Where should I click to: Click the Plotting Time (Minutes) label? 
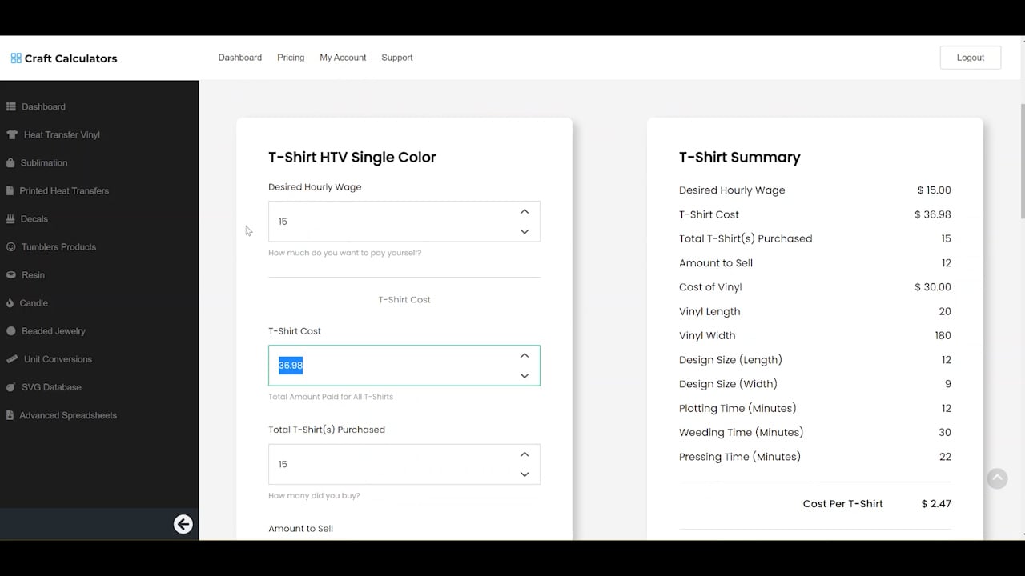point(738,408)
